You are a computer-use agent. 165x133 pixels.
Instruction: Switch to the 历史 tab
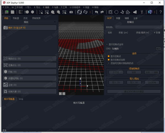tap(26, 18)
